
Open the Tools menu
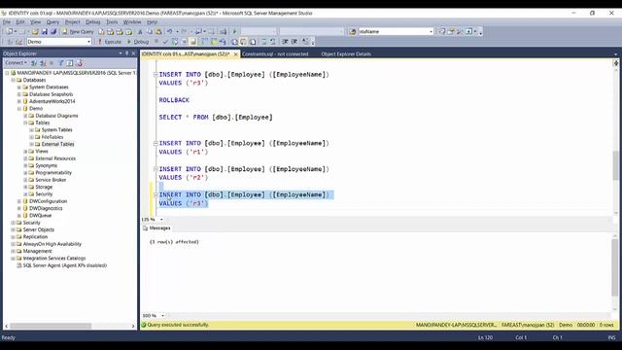tap(112, 21)
